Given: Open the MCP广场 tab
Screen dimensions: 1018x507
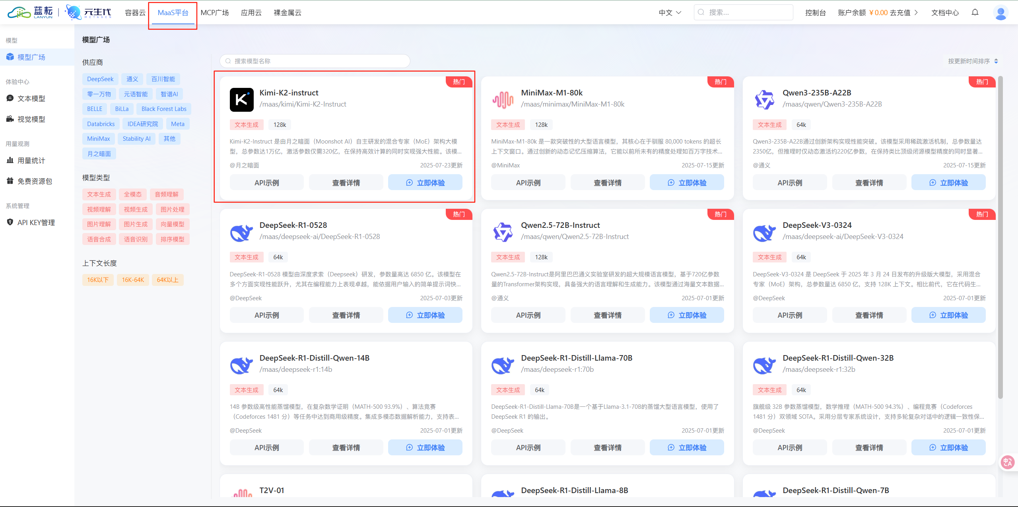Looking at the screenshot, I should 215,12.
